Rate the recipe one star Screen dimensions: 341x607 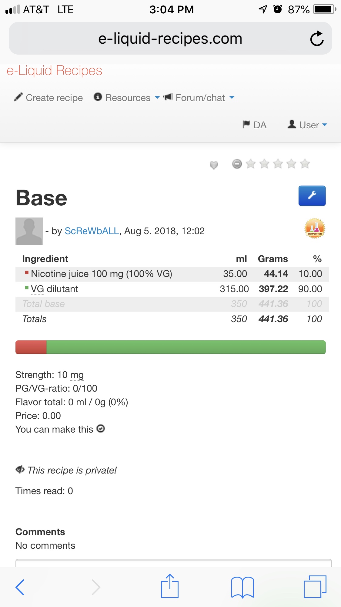[x=251, y=164]
